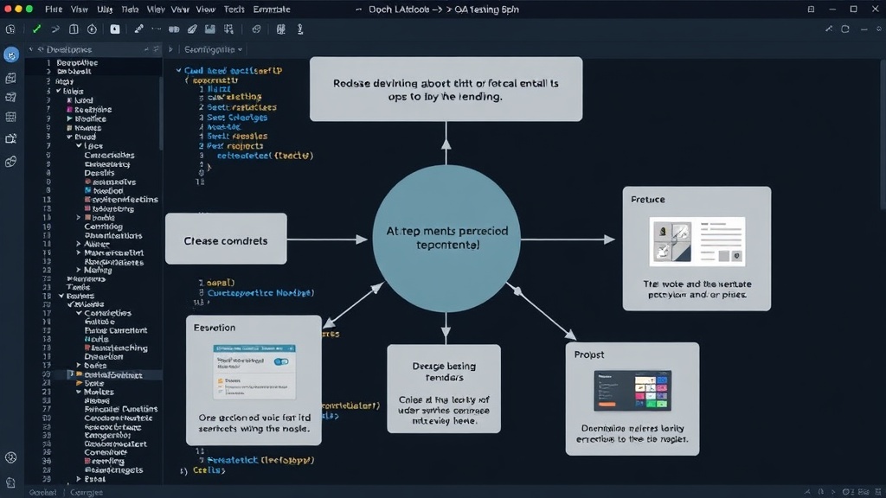Open the Wiey menu
The image size is (886, 498).
pos(156,10)
